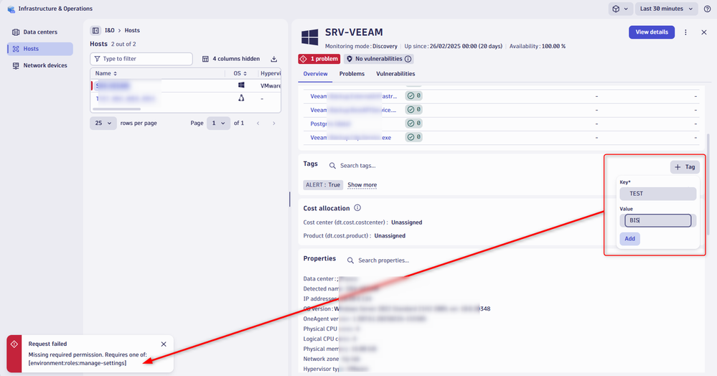The image size is (717, 376).
Task: Click the Windows OS icon in first row
Action: click(241, 85)
